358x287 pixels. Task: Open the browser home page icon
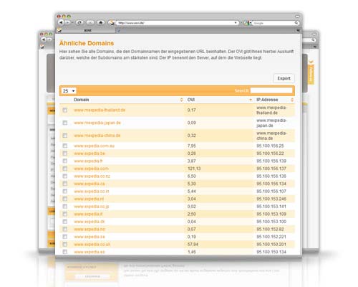pyautogui.click(x=101, y=22)
